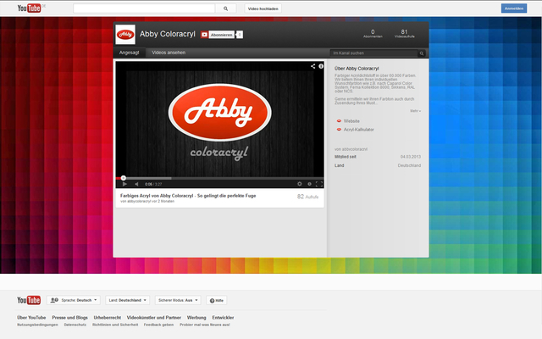Click the Über Abby Coloracryl heading
Screen dimensions: 542x339
pos(357,69)
